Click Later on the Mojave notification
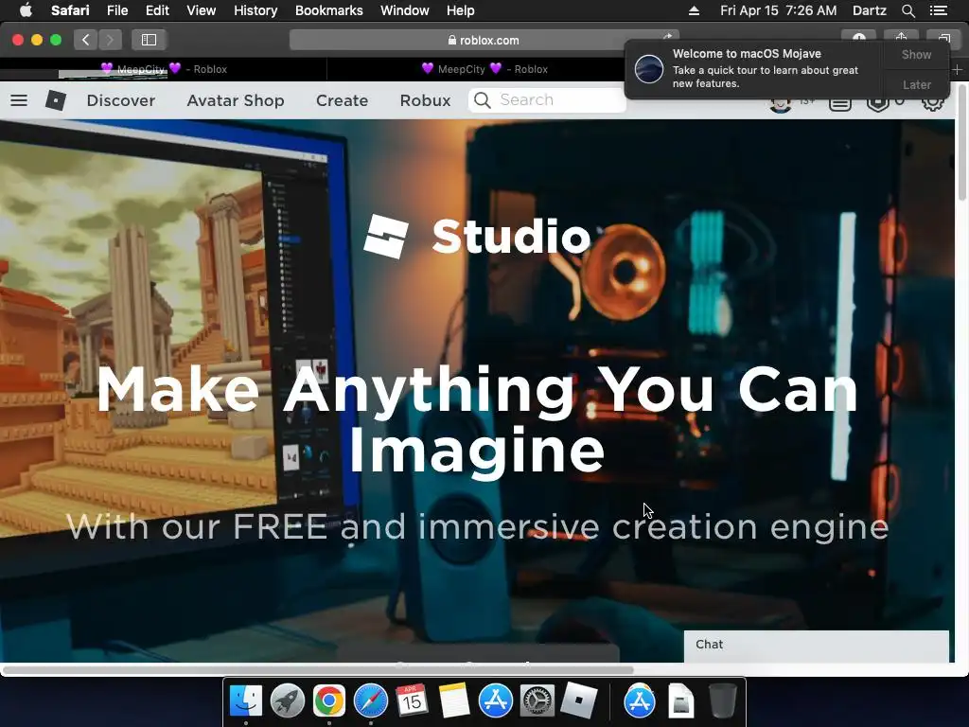 point(916,84)
